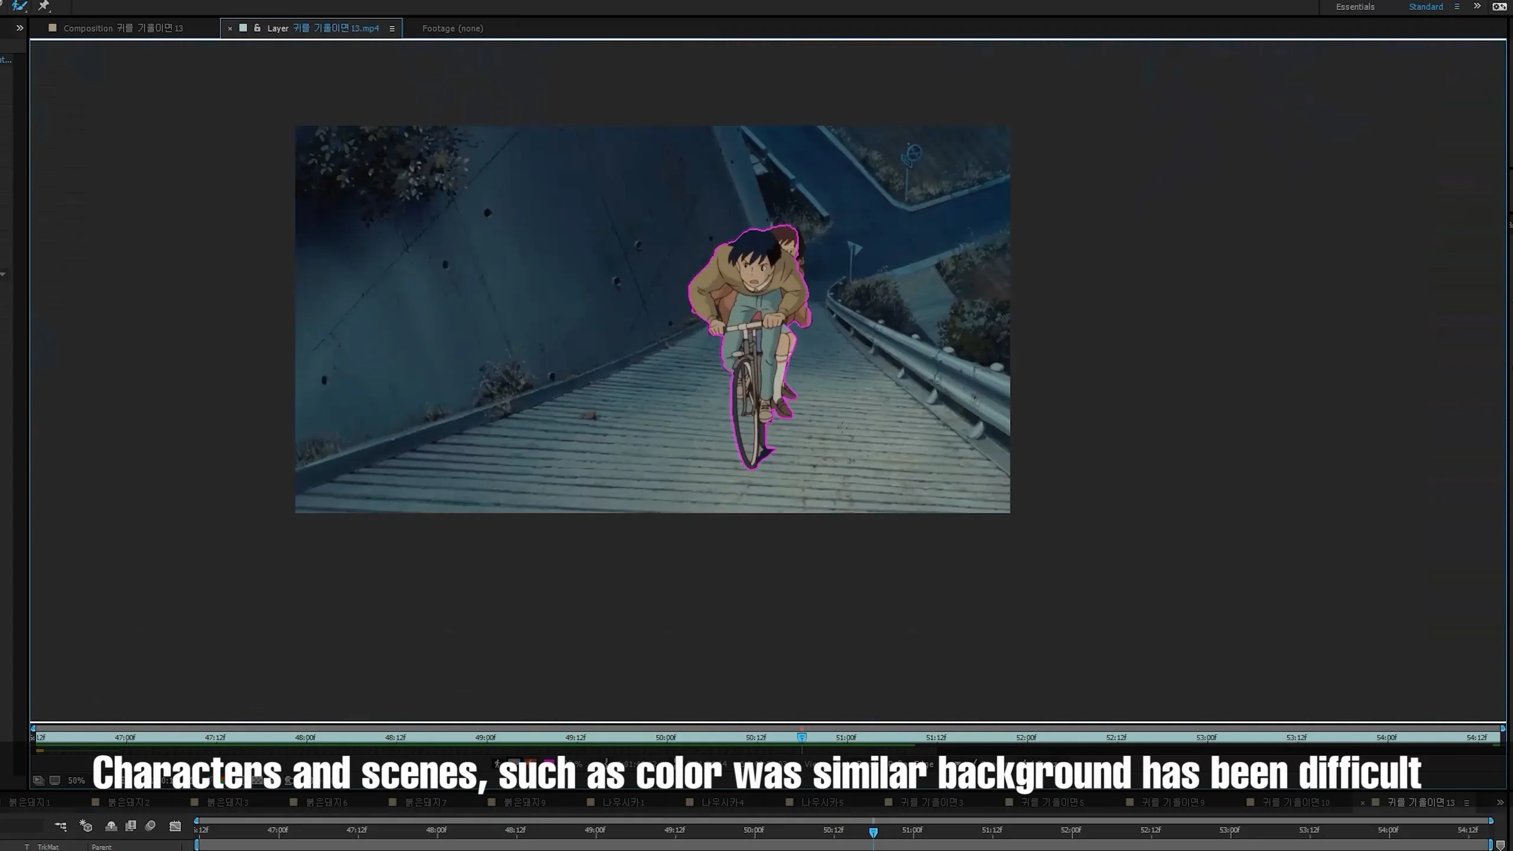Screen dimensions: 1513x851
Task: Open the 귀를 기울이면 3 timeline tab
Action: 932,803
